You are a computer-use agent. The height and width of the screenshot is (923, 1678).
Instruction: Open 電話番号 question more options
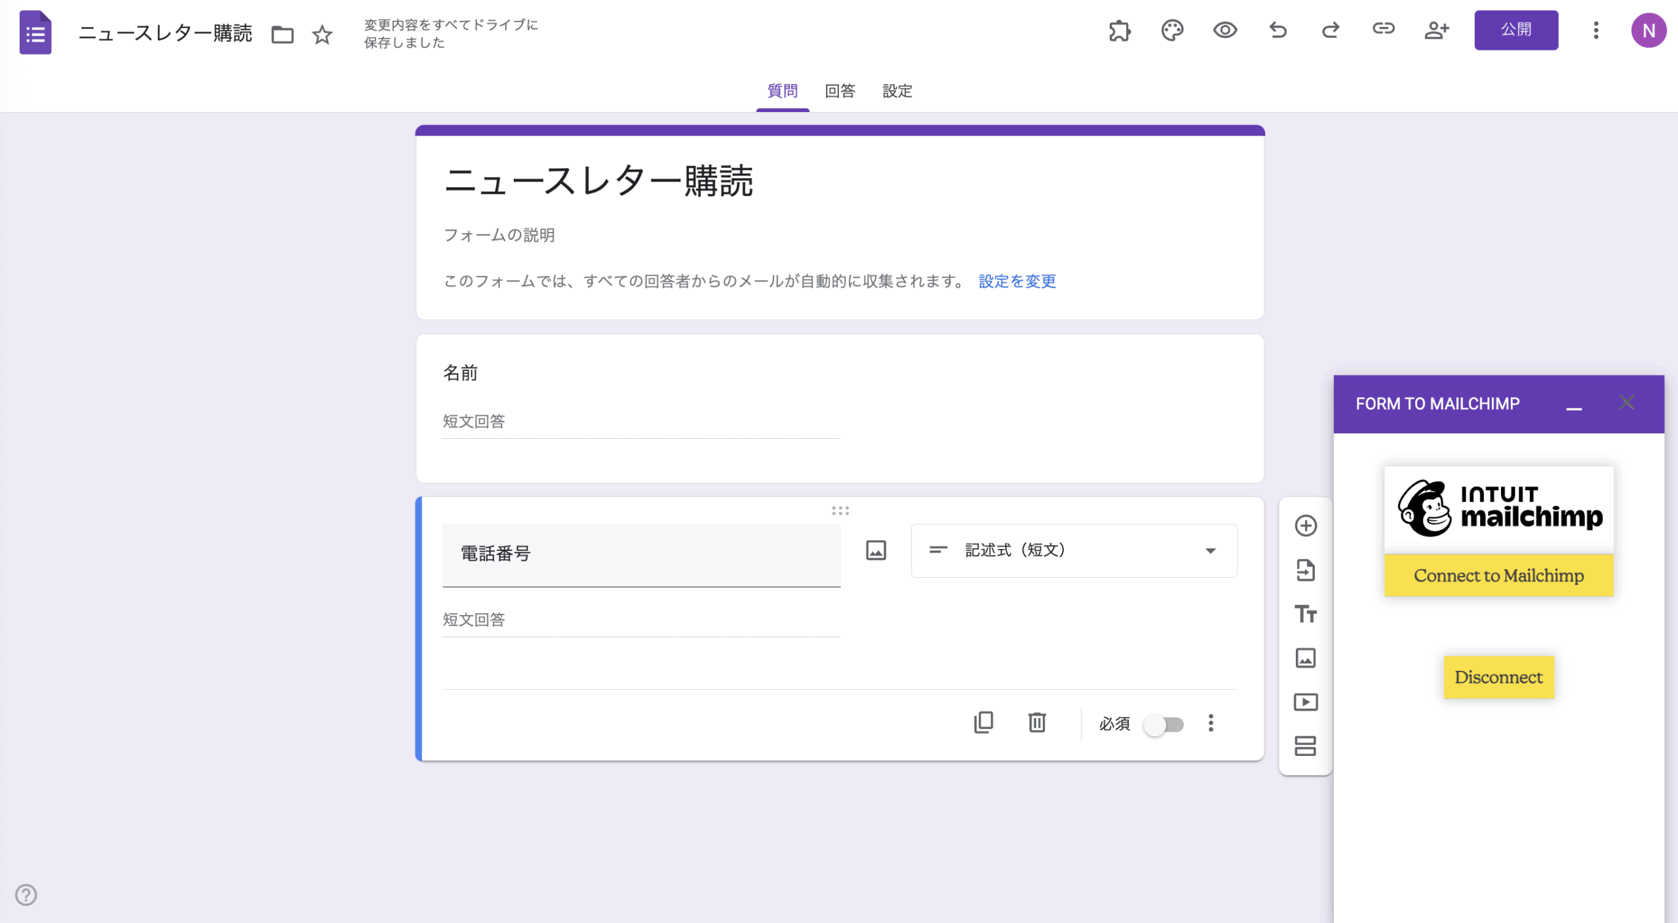pyautogui.click(x=1211, y=723)
